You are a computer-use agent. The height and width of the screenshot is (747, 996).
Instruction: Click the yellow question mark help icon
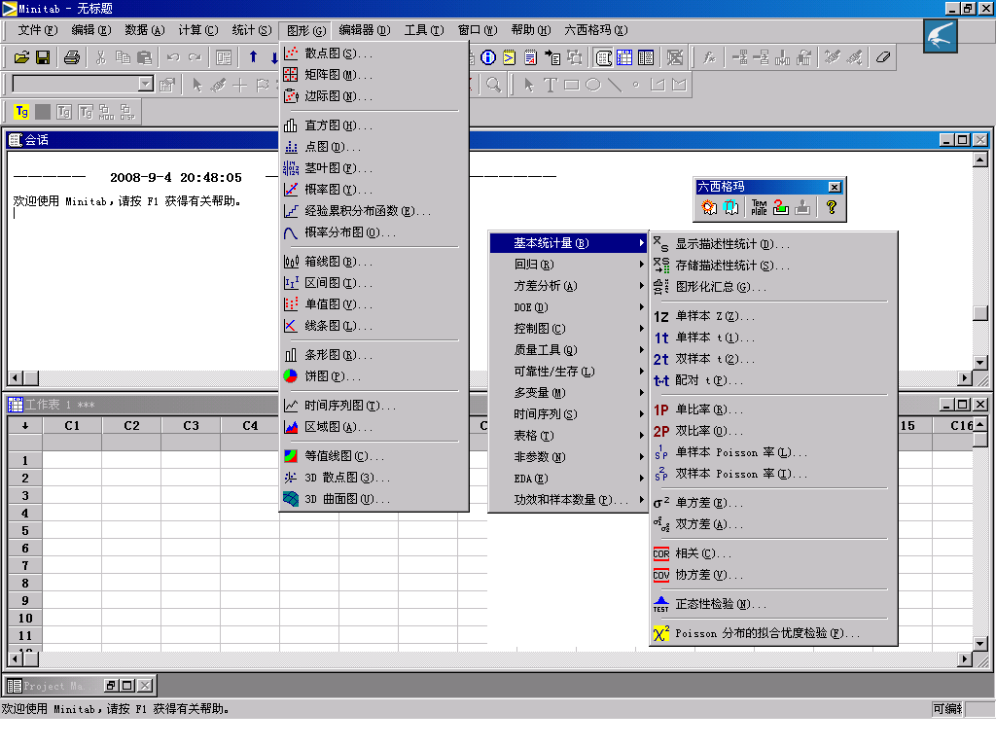click(831, 207)
